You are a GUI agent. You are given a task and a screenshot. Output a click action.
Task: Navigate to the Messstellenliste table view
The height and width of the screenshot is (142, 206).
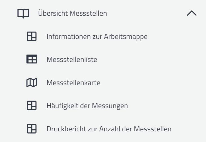pos(72,60)
